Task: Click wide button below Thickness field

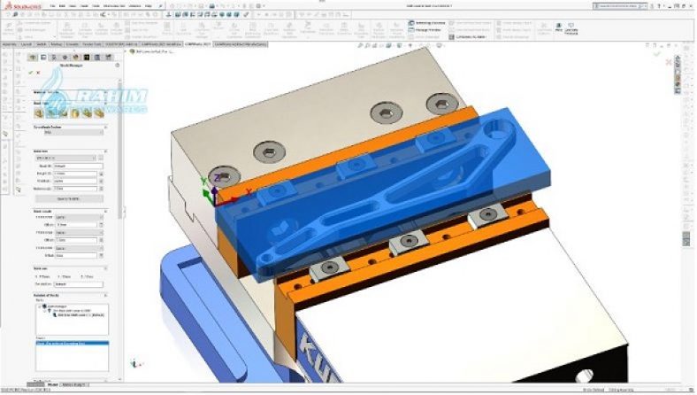Action: tap(69, 198)
